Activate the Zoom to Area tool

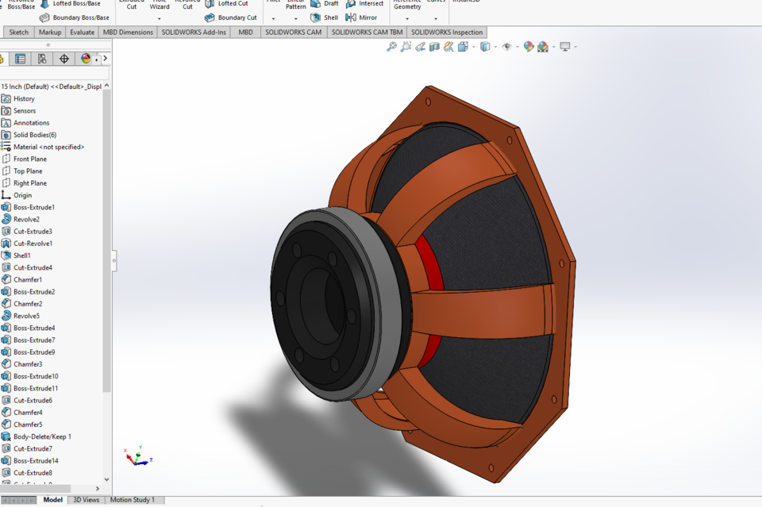[x=406, y=46]
